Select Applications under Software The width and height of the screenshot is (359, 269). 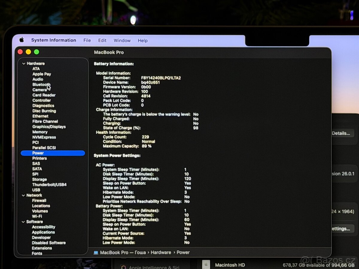click(43, 232)
